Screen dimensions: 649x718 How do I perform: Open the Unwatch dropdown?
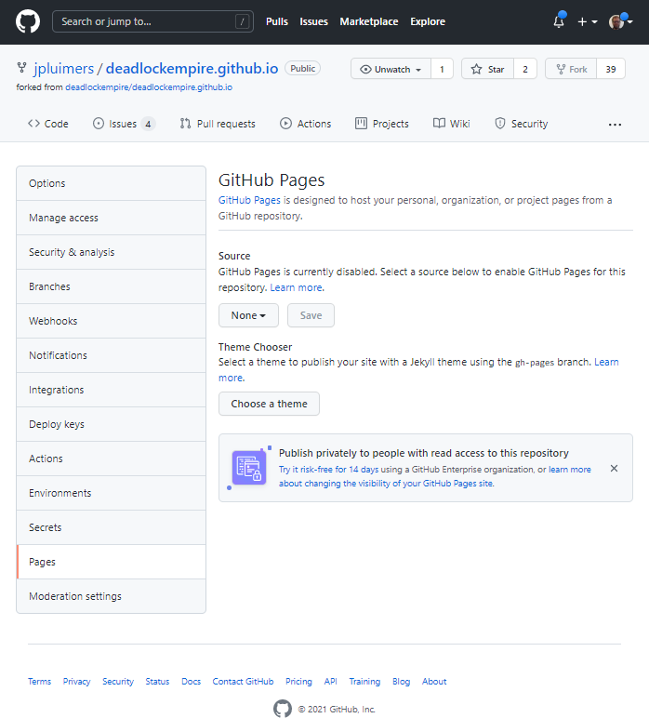391,69
